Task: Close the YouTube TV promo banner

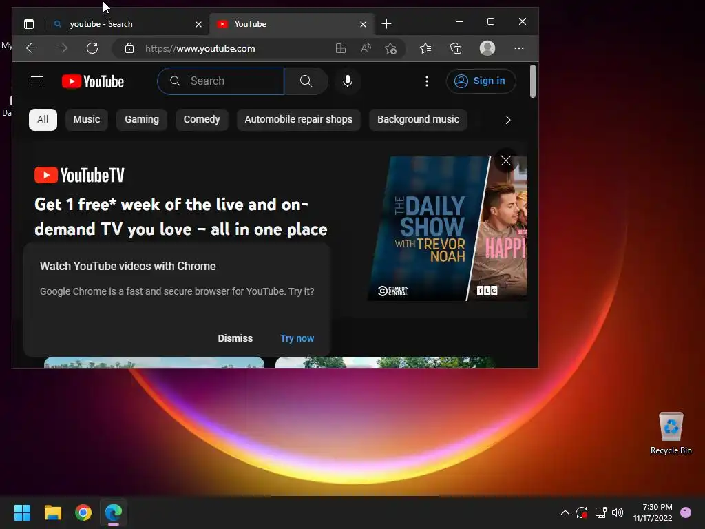Action: [506, 160]
